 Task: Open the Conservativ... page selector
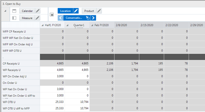tap(74, 18)
